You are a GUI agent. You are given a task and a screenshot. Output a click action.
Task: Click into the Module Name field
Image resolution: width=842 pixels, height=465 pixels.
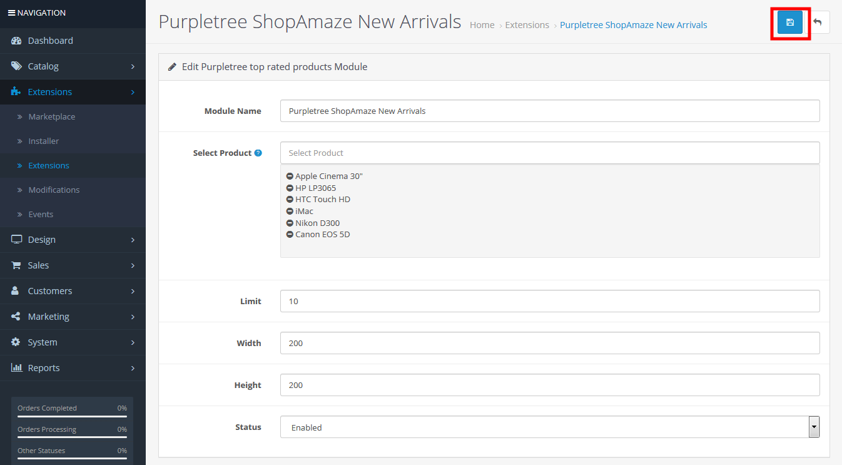[550, 111]
